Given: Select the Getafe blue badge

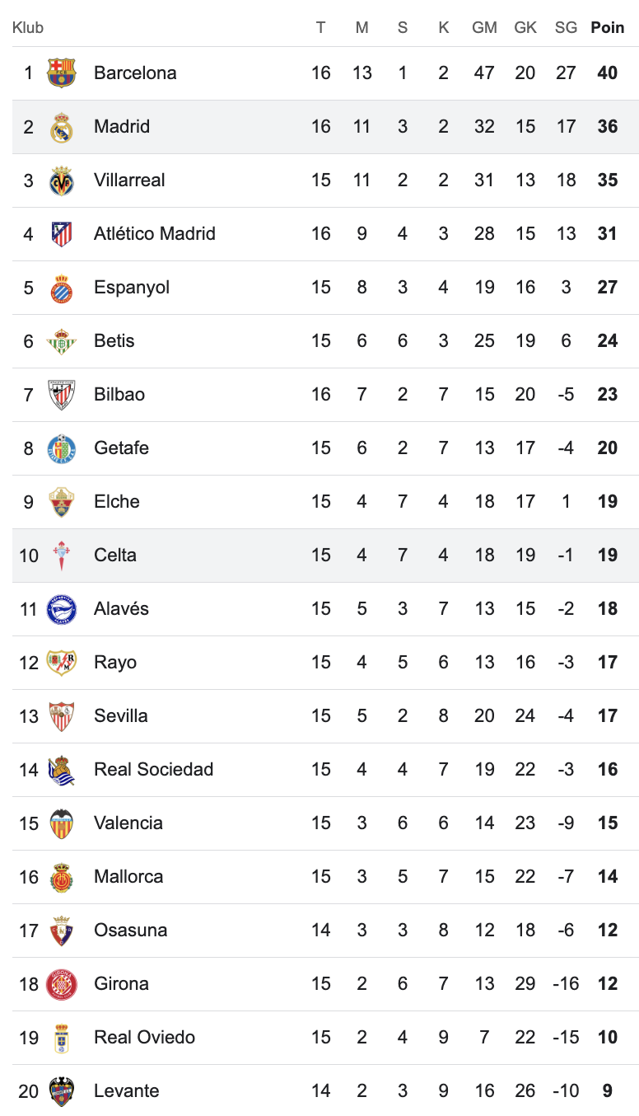Looking at the screenshot, I should coord(62,448).
